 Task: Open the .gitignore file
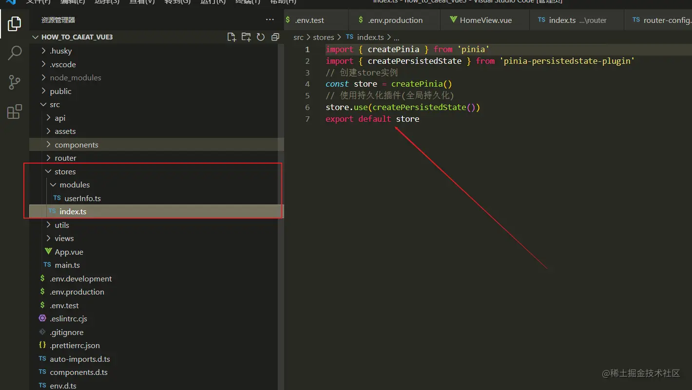click(156, 332)
